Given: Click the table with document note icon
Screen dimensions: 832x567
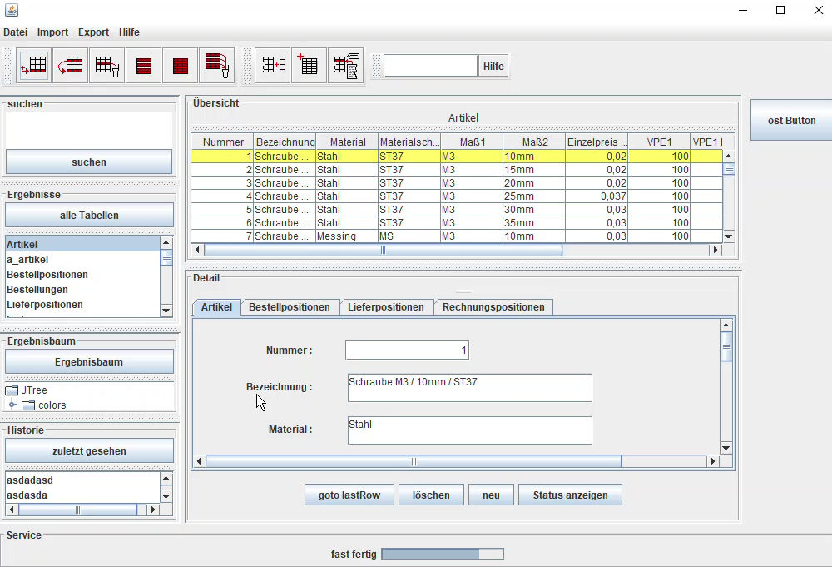Looking at the screenshot, I should click(345, 66).
